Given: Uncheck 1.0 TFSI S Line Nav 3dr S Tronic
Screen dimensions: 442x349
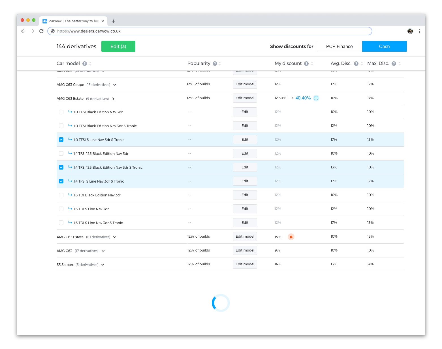Looking at the screenshot, I should [x=61, y=140].
